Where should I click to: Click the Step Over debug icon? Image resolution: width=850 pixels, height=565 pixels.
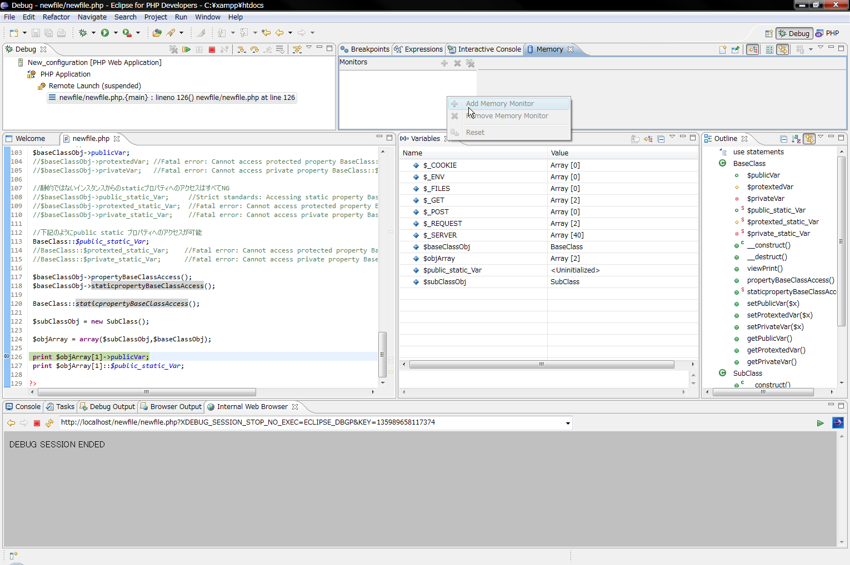(x=254, y=49)
